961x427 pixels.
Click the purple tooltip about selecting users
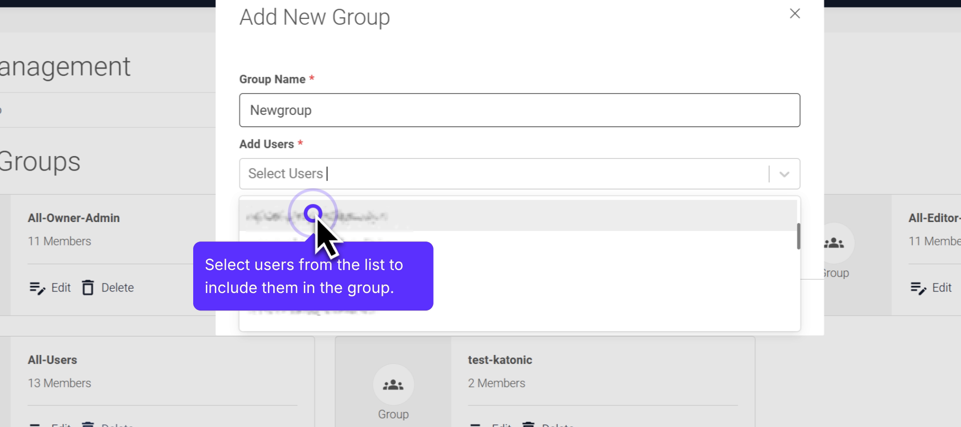pos(313,276)
